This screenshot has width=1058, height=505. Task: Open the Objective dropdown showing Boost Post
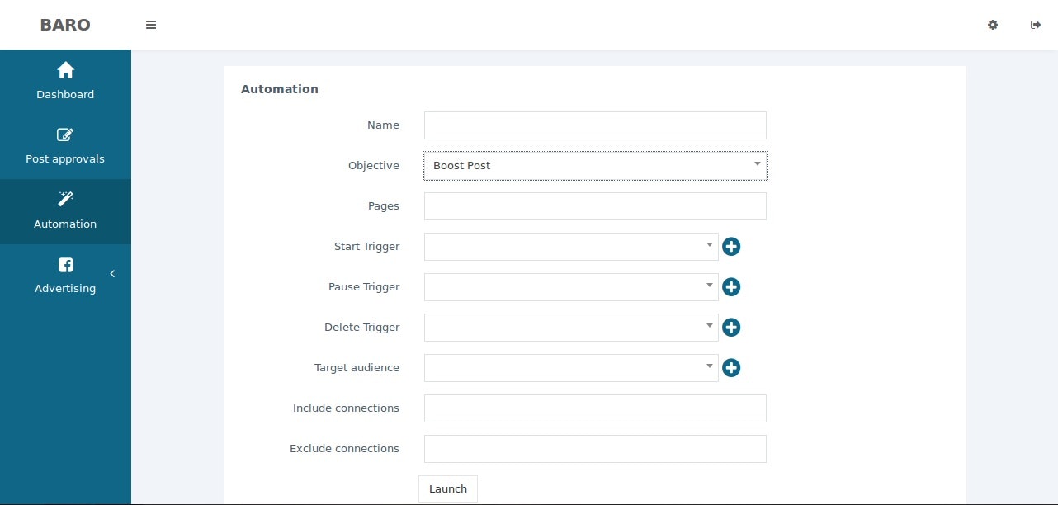(595, 165)
